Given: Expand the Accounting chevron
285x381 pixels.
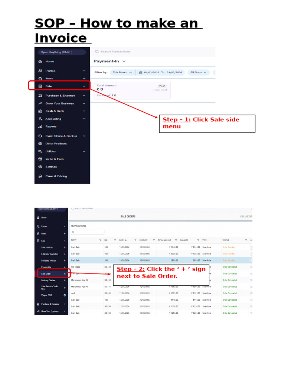Looking at the screenshot, I should point(84,119).
